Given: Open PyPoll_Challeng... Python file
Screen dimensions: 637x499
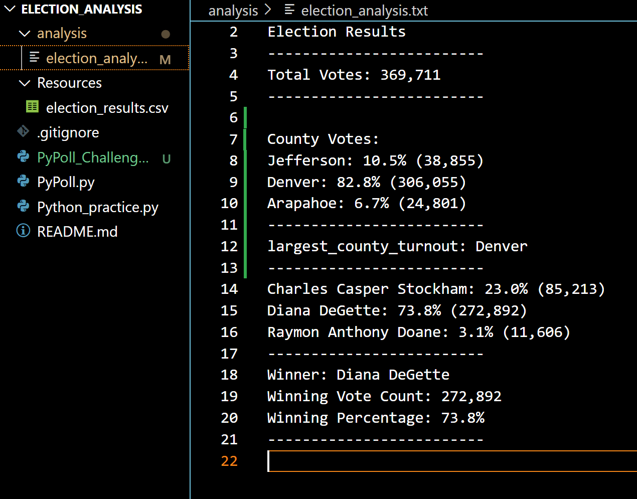Looking at the screenshot, I should tap(93, 157).
